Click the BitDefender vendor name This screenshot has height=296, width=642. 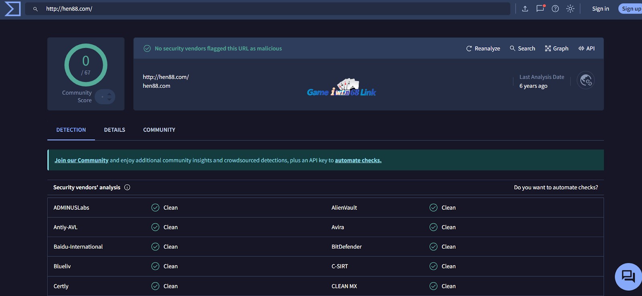pos(347,247)
